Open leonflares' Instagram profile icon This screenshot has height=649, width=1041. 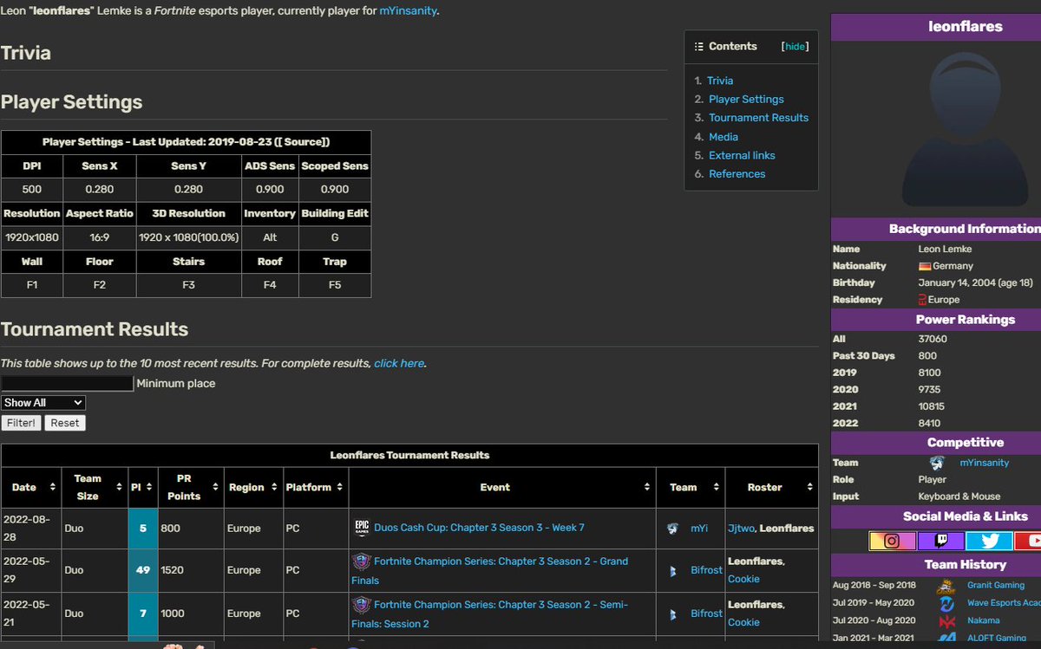(x=892, y=541)
